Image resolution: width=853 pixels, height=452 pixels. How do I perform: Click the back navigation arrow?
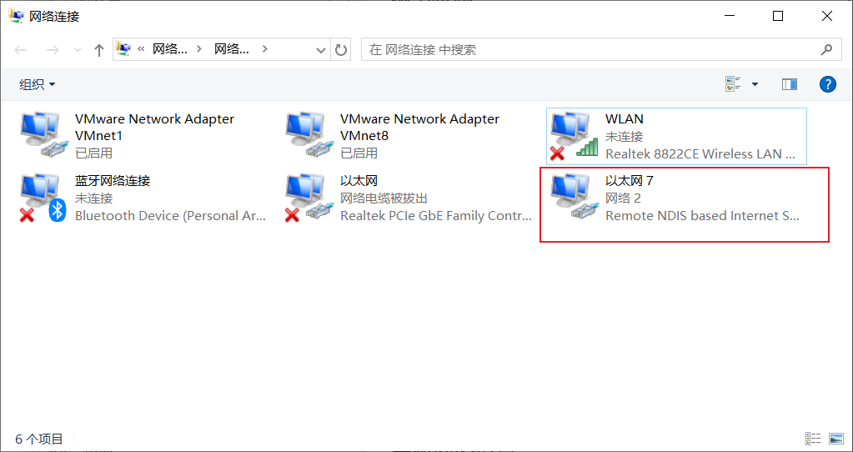[21, 51]
